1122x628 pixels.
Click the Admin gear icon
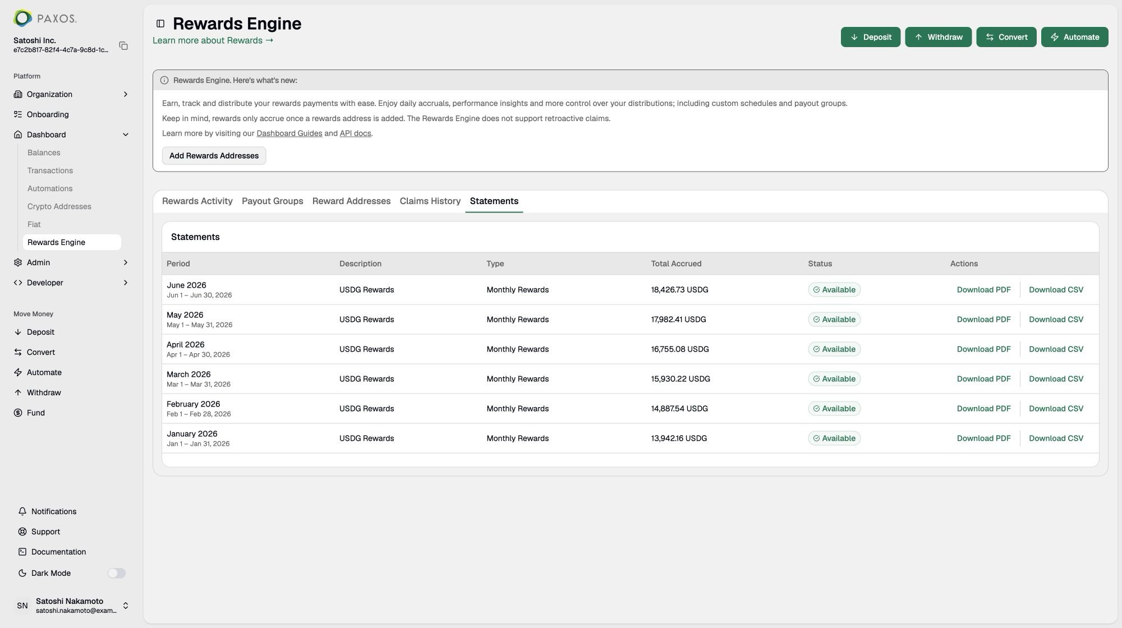click(x=18, y=262)
